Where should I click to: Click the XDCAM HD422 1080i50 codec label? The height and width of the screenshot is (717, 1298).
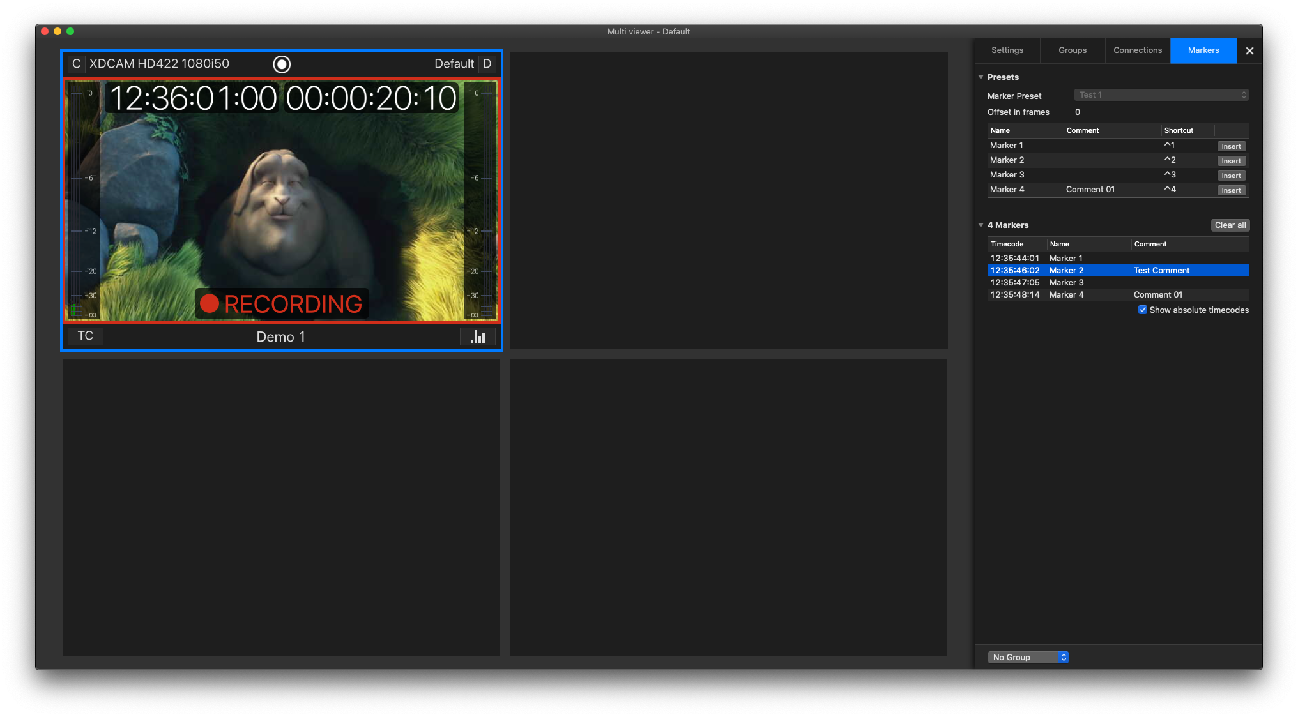pyautogui.click(x=159, y=64)
